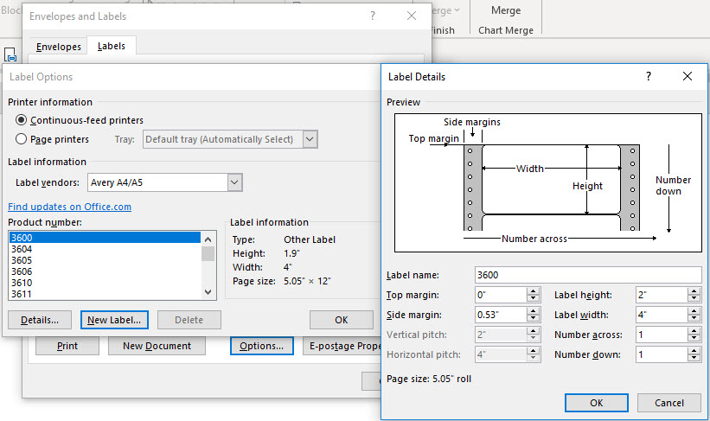Click product list scroll down arrow

click(x=208, y=292)
